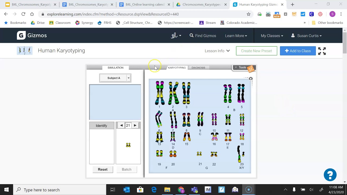Open Outlook from the taskbar
This screenshot has width=347, height=195.
pyautogui.click(x=127, y=190)
